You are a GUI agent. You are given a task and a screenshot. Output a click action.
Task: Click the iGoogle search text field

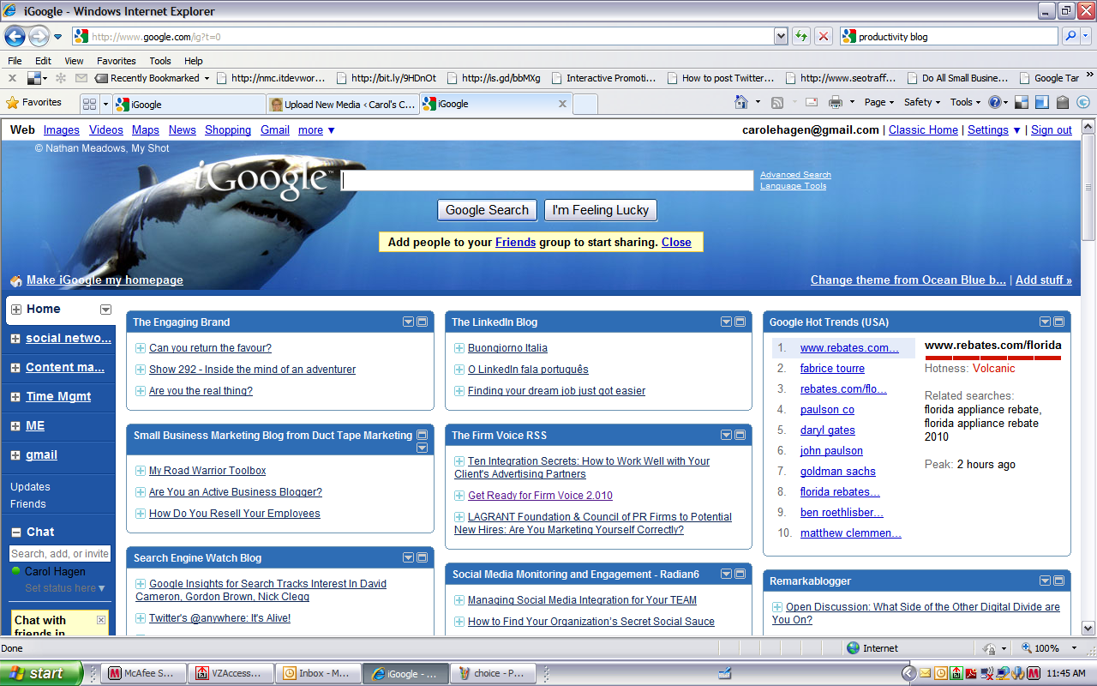(x=547, y=180)
